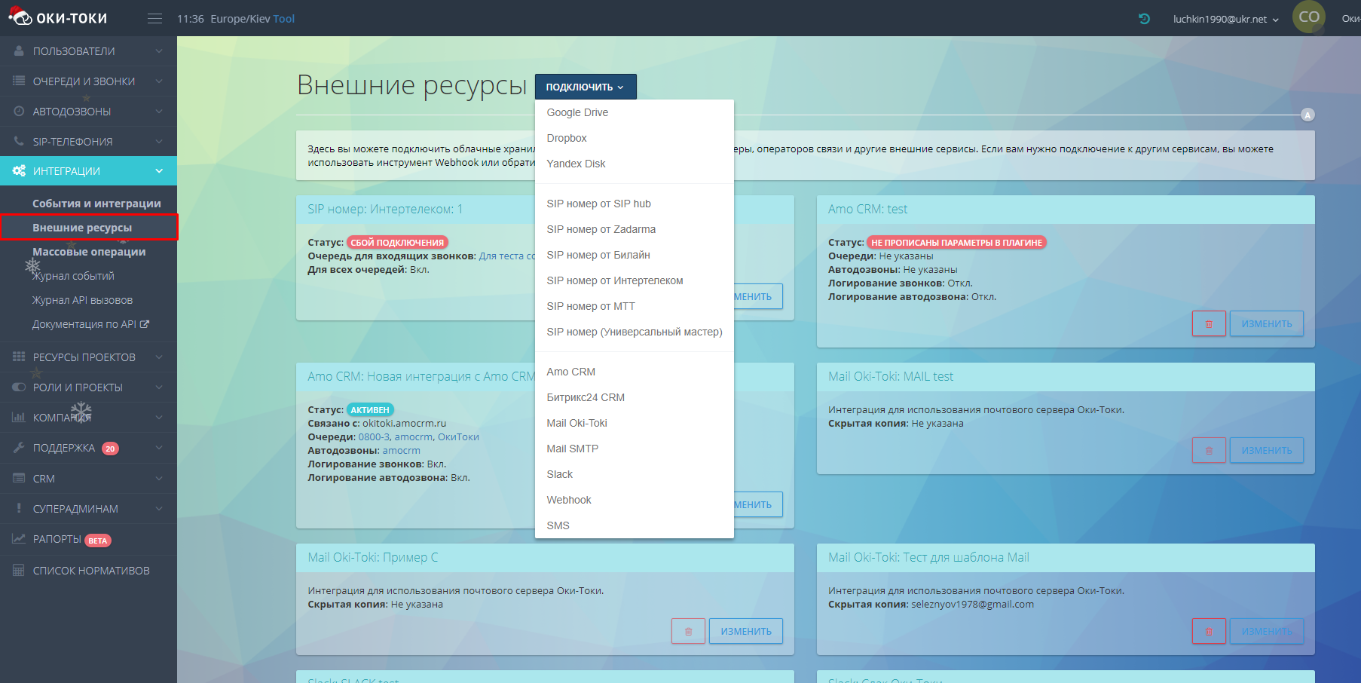Expand the КОМПАНИЯ section chevron
The height and width of the screenshot is (683, 1361).
[x=159, y=418]
